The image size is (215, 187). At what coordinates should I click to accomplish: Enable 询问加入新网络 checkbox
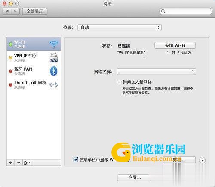pos(119,82)
